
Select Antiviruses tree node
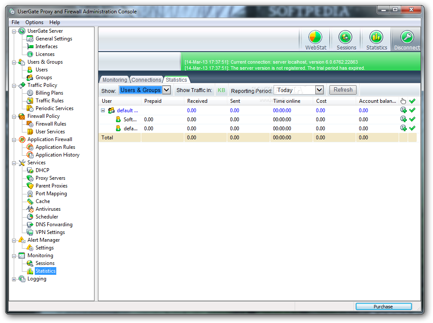tap(48, 209)
